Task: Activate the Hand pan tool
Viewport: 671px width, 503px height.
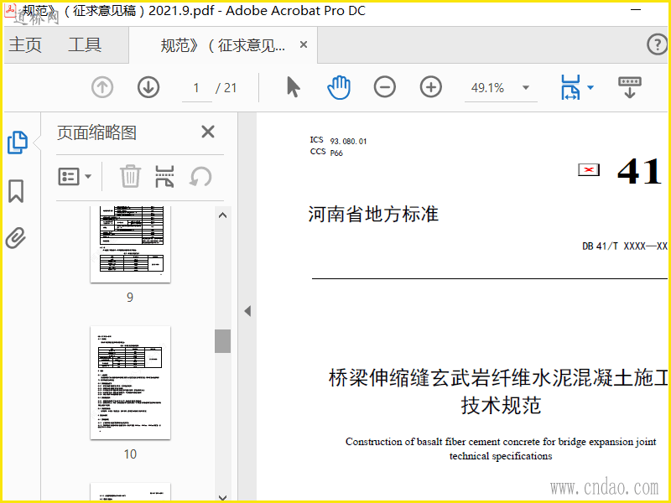Action: (x=339, y=87)
